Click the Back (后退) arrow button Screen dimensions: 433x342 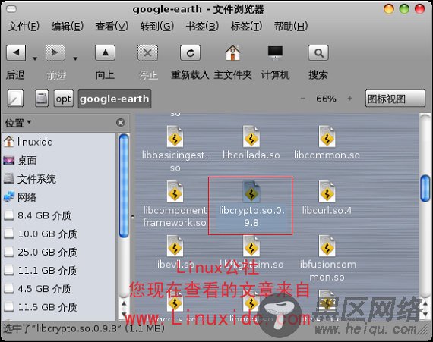coord(16,52)
